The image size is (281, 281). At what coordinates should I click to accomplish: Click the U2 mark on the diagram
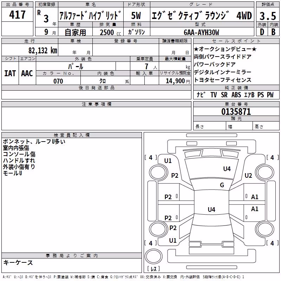pyautogui.click(x=248, y=175)
